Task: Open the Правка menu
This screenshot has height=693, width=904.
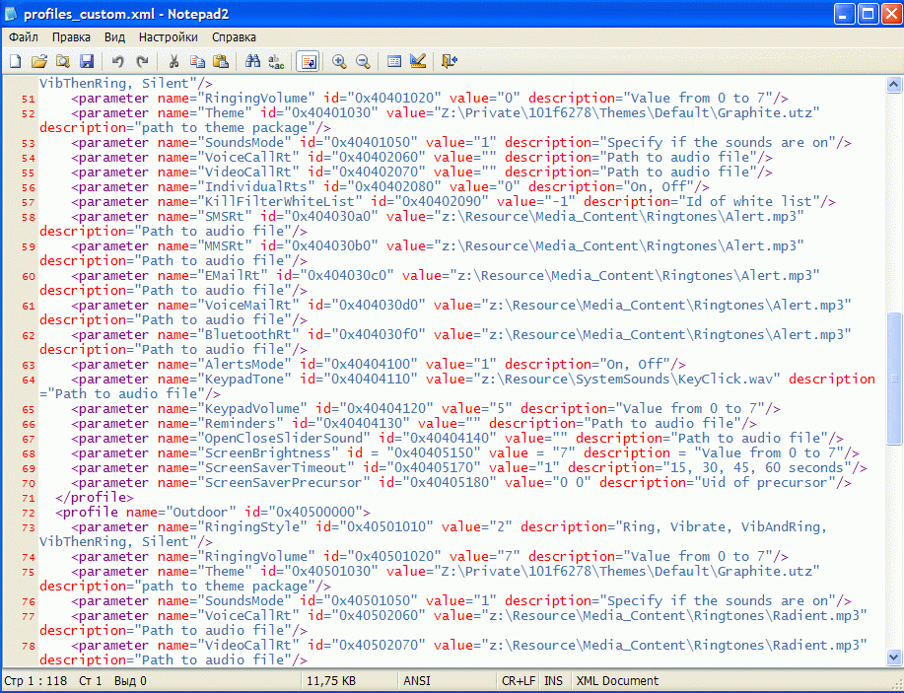Action: [x=72, y=37]
